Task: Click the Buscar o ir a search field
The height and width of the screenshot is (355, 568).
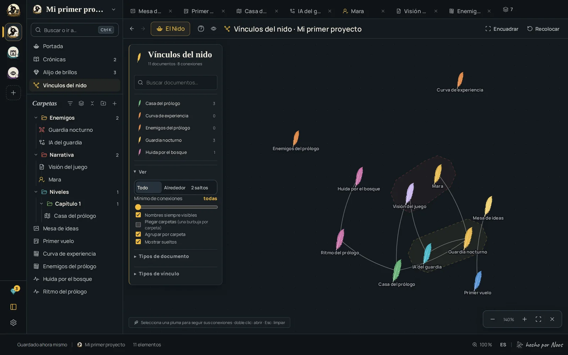Action: coord(75,30)
